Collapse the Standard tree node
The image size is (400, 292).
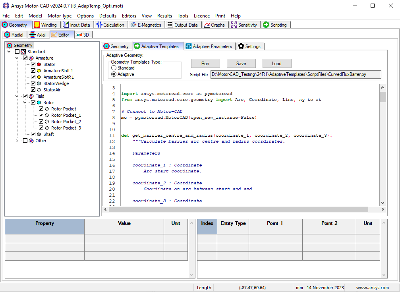point(9,52)
